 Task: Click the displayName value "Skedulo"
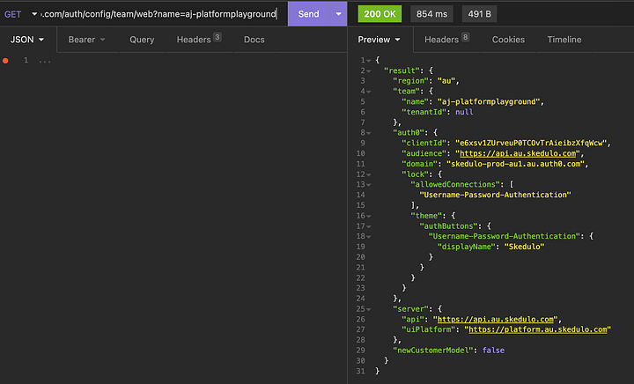(x=525, y=247)
